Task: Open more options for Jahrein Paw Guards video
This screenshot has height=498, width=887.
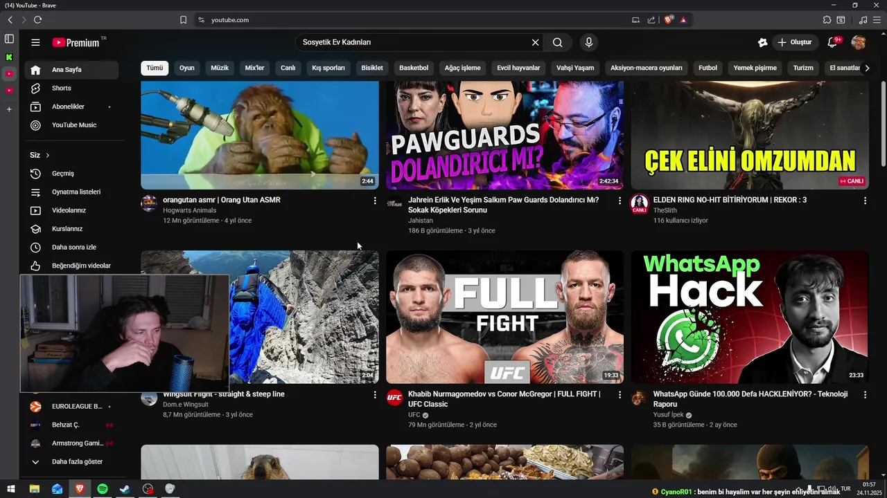Action: 620,201
